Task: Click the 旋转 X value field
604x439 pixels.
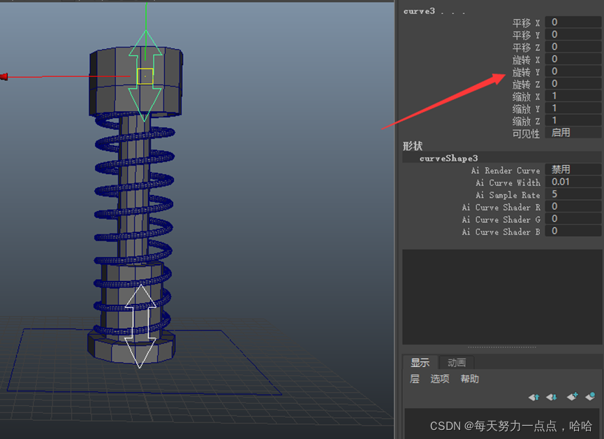Action: [573, 59]
